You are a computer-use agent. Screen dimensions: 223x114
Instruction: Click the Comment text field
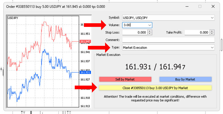[x=168, y=40]
